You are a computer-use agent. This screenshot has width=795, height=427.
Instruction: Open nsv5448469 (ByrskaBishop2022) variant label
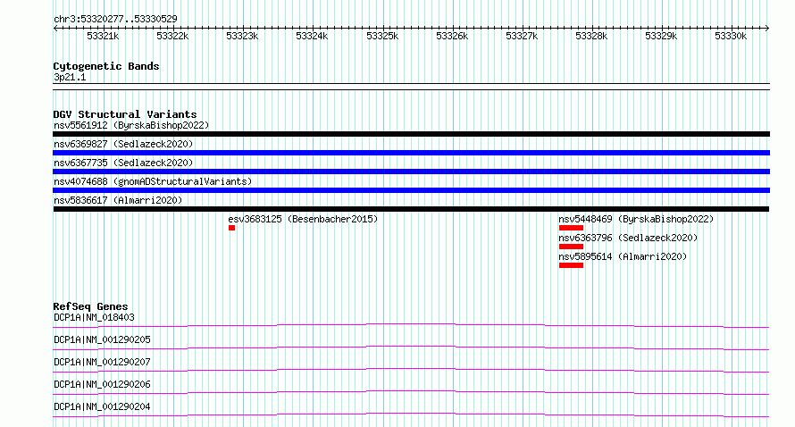pyautogui.click(x=636, y=219)
